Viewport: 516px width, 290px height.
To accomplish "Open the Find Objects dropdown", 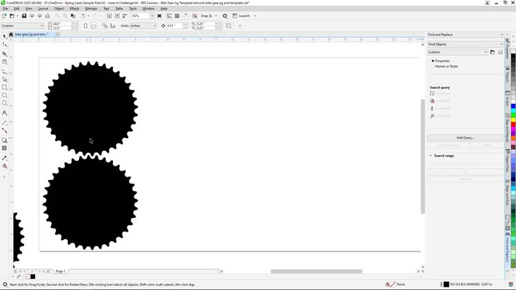I will click(465, 44).
